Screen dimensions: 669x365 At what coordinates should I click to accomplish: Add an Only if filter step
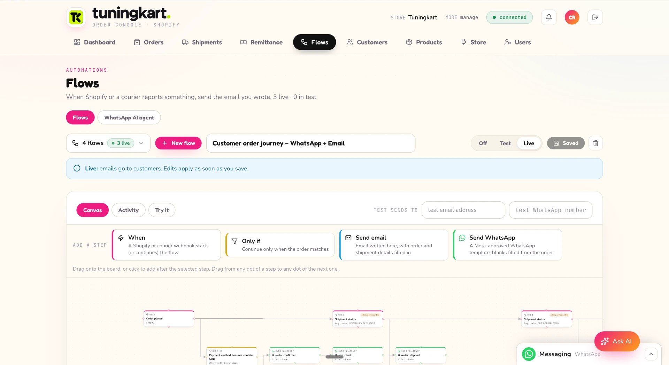[x=280, y=245]
